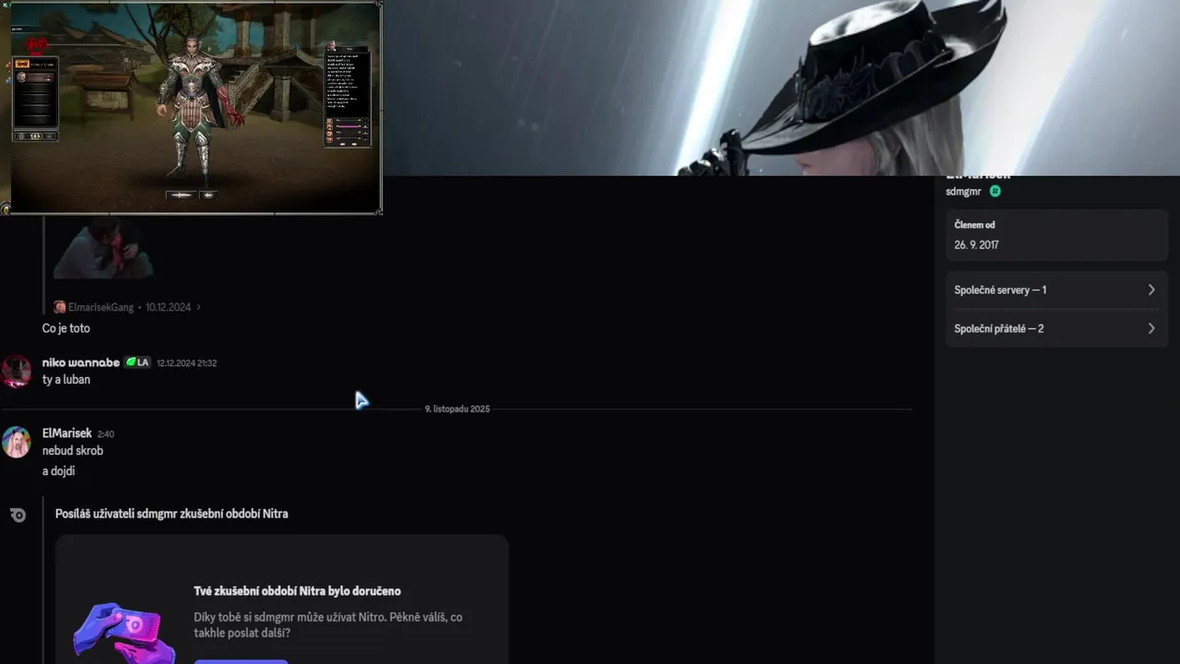
Task: Select the message text 'a dojdi'
Action: pos(58,471)
